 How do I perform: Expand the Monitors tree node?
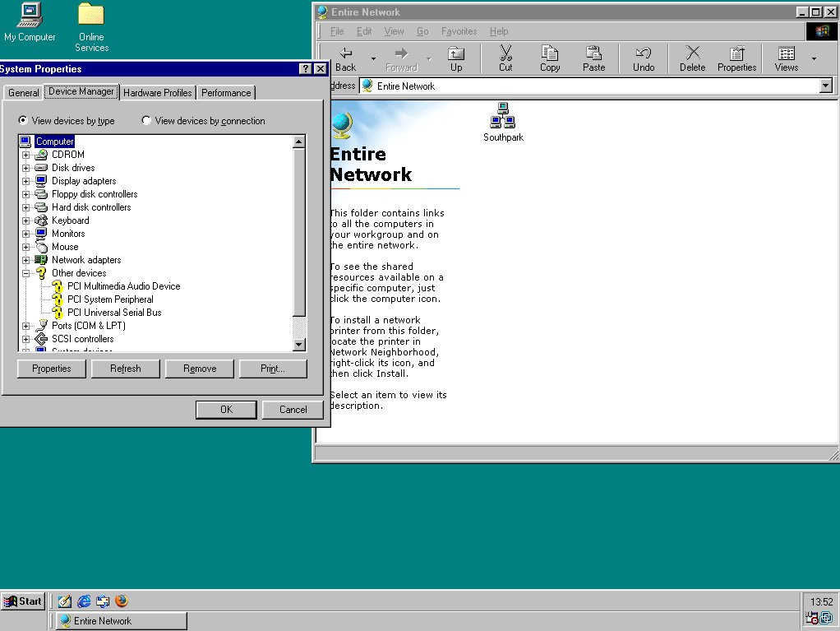[x=25, y=234]
